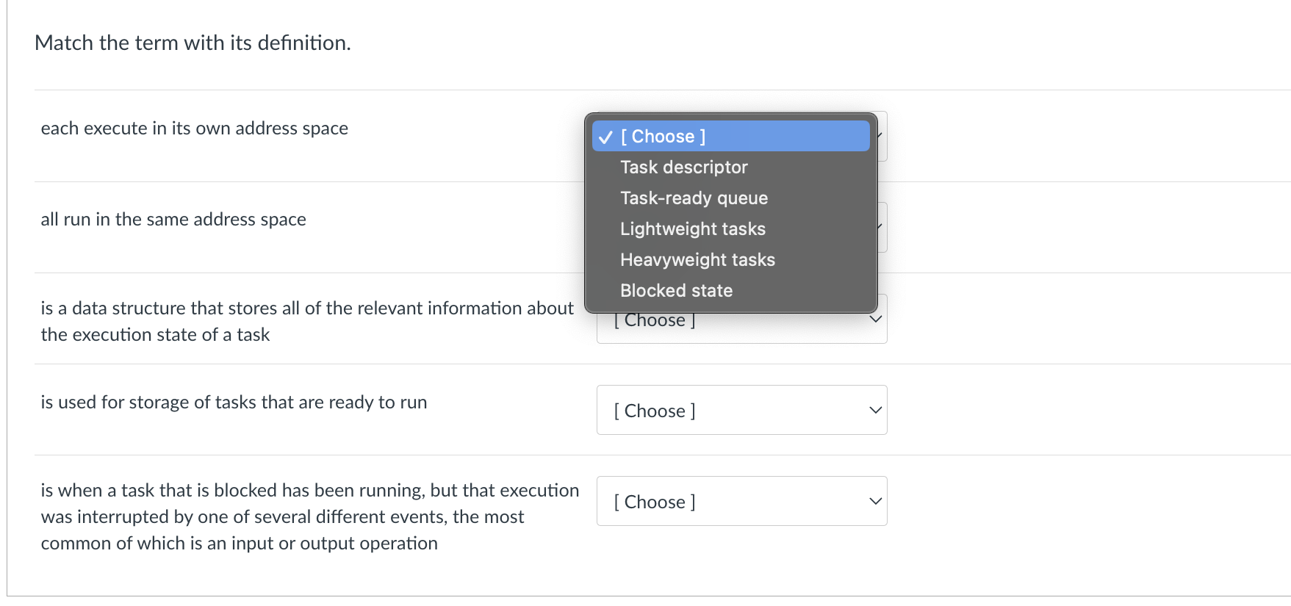
Task: Open dropdown for "tasks that are ready to run"
Action: [x=741, y=410]
